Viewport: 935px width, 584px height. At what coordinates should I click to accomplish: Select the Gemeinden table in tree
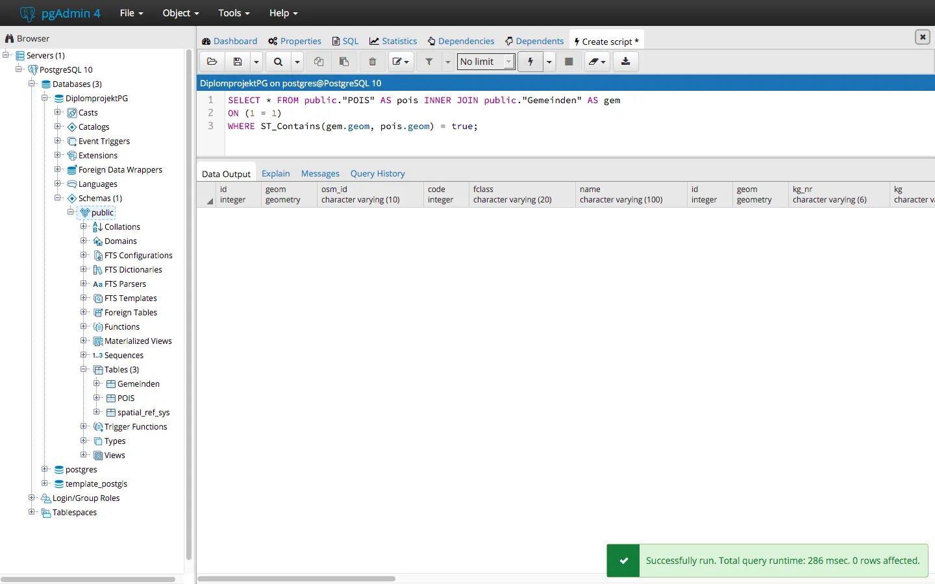[x=138, y=383]
